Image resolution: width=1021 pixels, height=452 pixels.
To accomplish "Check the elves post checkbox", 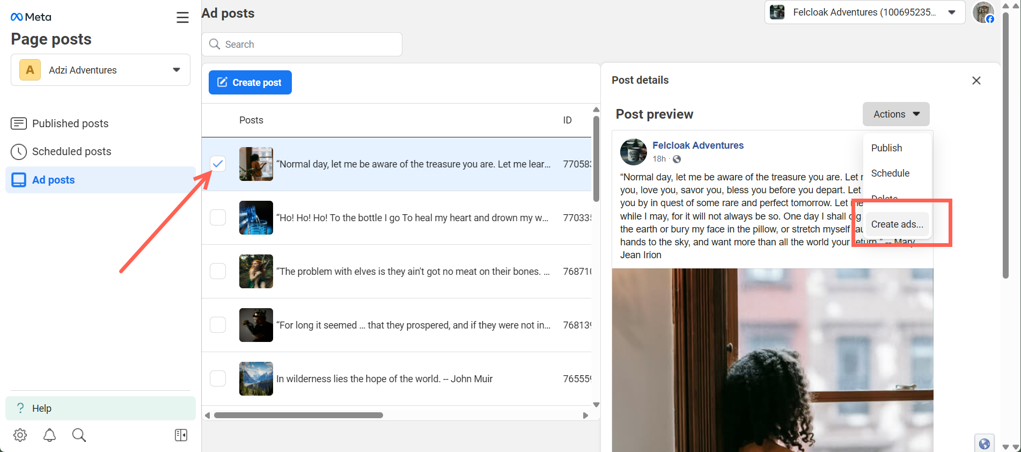I will (x=218, y=271).
